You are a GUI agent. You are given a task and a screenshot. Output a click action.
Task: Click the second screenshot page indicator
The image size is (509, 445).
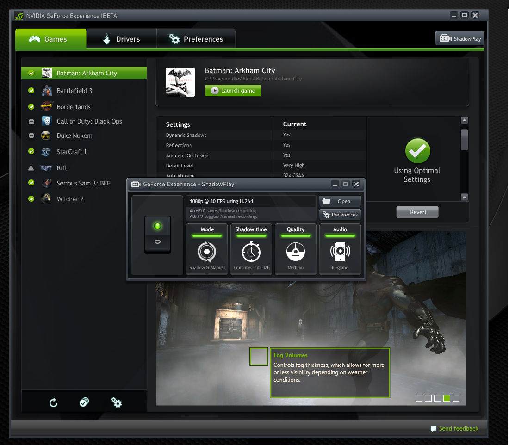tap(428, 398)
